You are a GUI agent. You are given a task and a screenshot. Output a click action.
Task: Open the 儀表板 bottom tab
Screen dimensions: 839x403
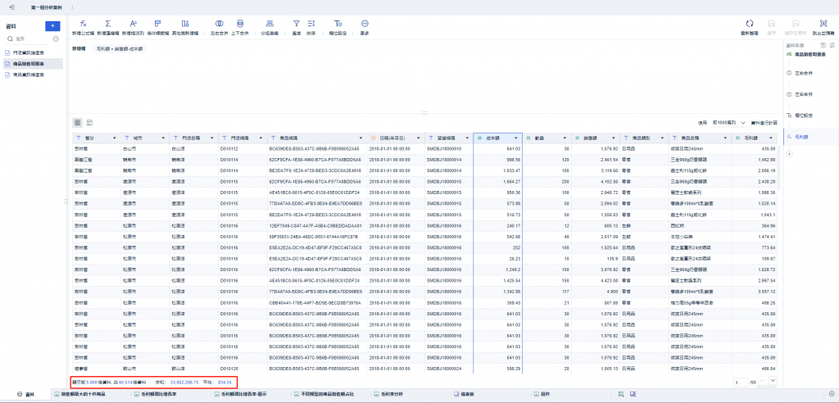point(465,394)
